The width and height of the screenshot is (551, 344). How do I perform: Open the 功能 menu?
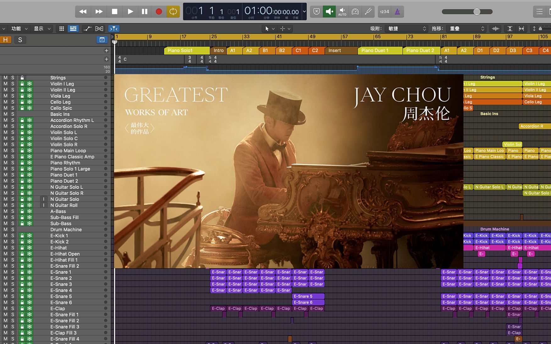point(19,29)
